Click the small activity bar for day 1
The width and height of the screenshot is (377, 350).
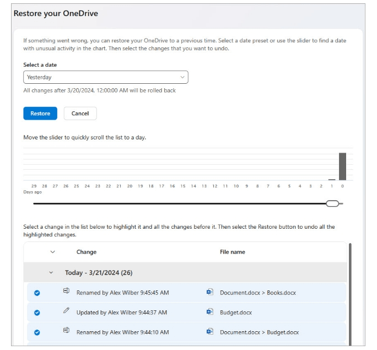point(332,180)
